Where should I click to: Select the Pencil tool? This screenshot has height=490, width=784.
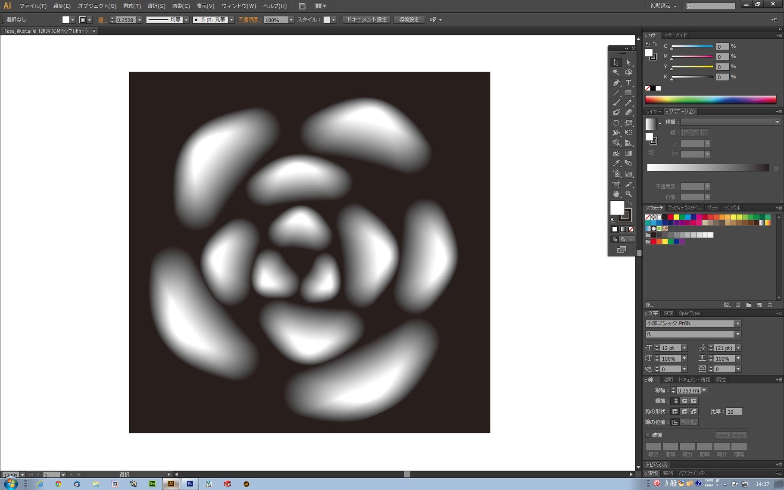(x=628, y=103)
